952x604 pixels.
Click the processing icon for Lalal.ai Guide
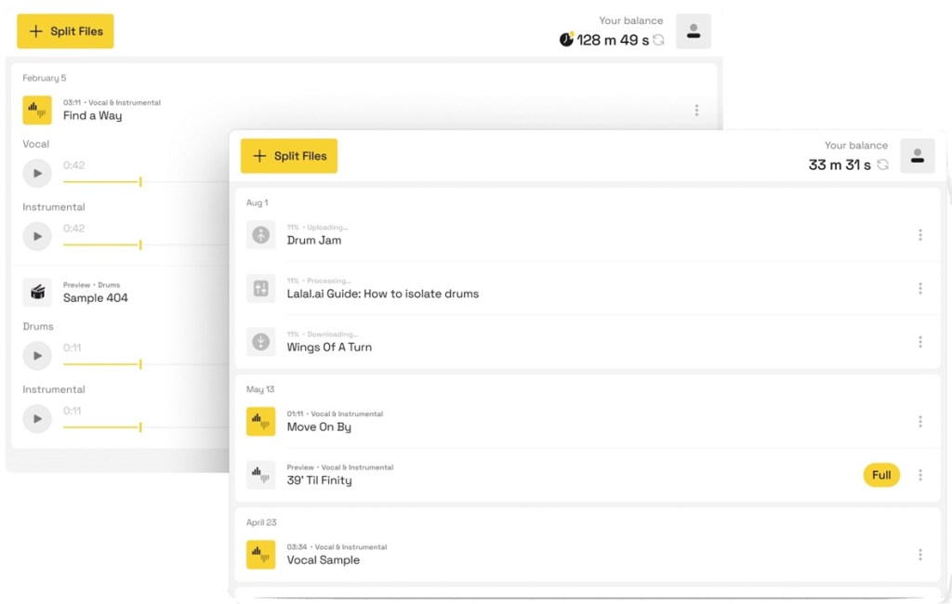point(260,289)
